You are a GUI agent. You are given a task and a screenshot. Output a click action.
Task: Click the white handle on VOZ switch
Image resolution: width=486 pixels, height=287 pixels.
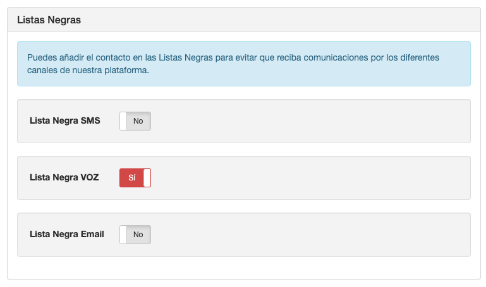coord(147,178)
